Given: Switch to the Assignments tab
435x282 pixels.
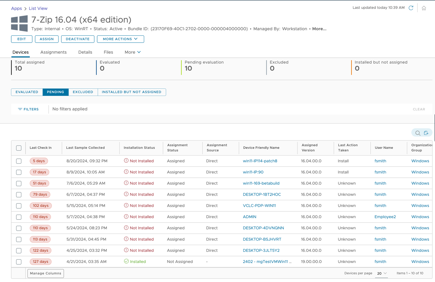Looking at the screenshot, I should 53,52.
